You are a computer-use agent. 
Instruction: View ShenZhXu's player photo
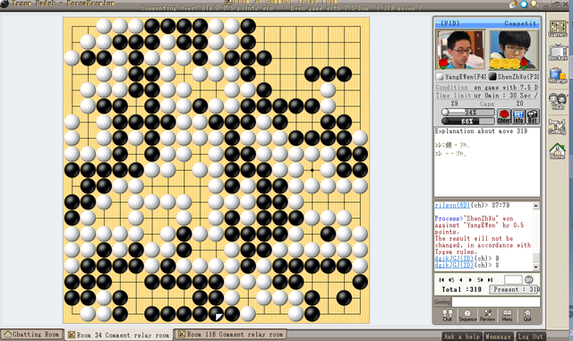tap(513, 50)
